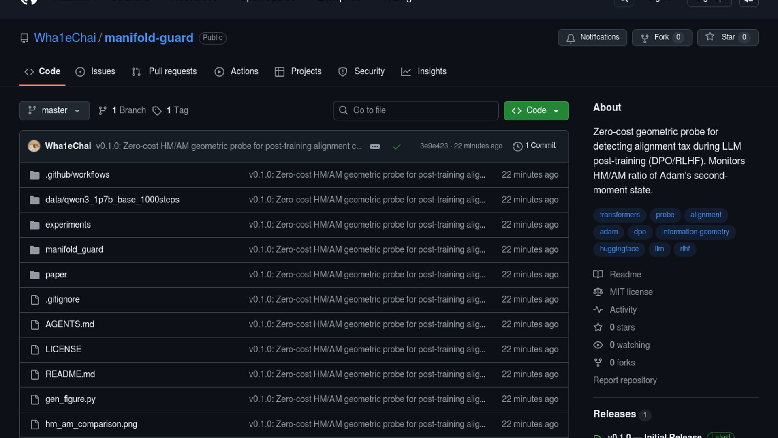This screenshot has height=438, width=778.
Task: Open the master branch dropdown
Action: pos(54,110)
